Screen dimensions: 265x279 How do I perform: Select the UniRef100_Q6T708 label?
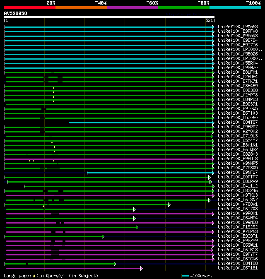click(x=238, y=209)
